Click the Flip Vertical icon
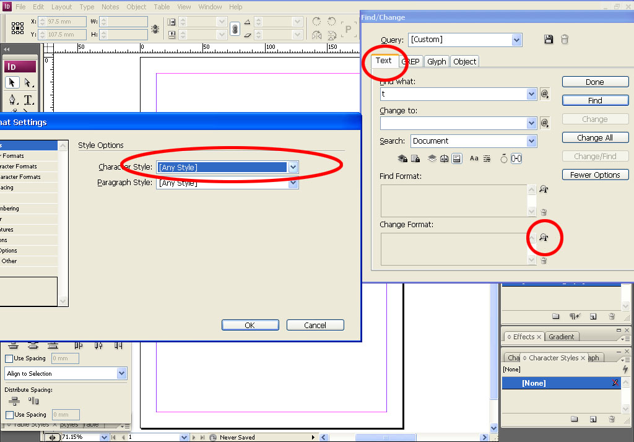Image resolution: width=634 pixels, height=442 pixels. pos(332,35)
